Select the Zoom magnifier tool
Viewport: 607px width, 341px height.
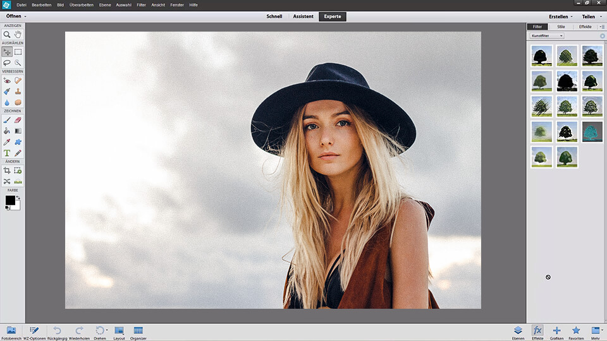tap(7, 34)
